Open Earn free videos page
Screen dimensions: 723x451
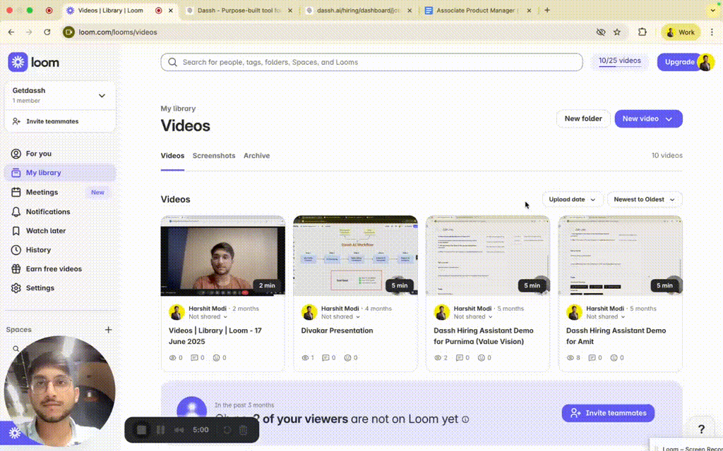pos(60,268)
